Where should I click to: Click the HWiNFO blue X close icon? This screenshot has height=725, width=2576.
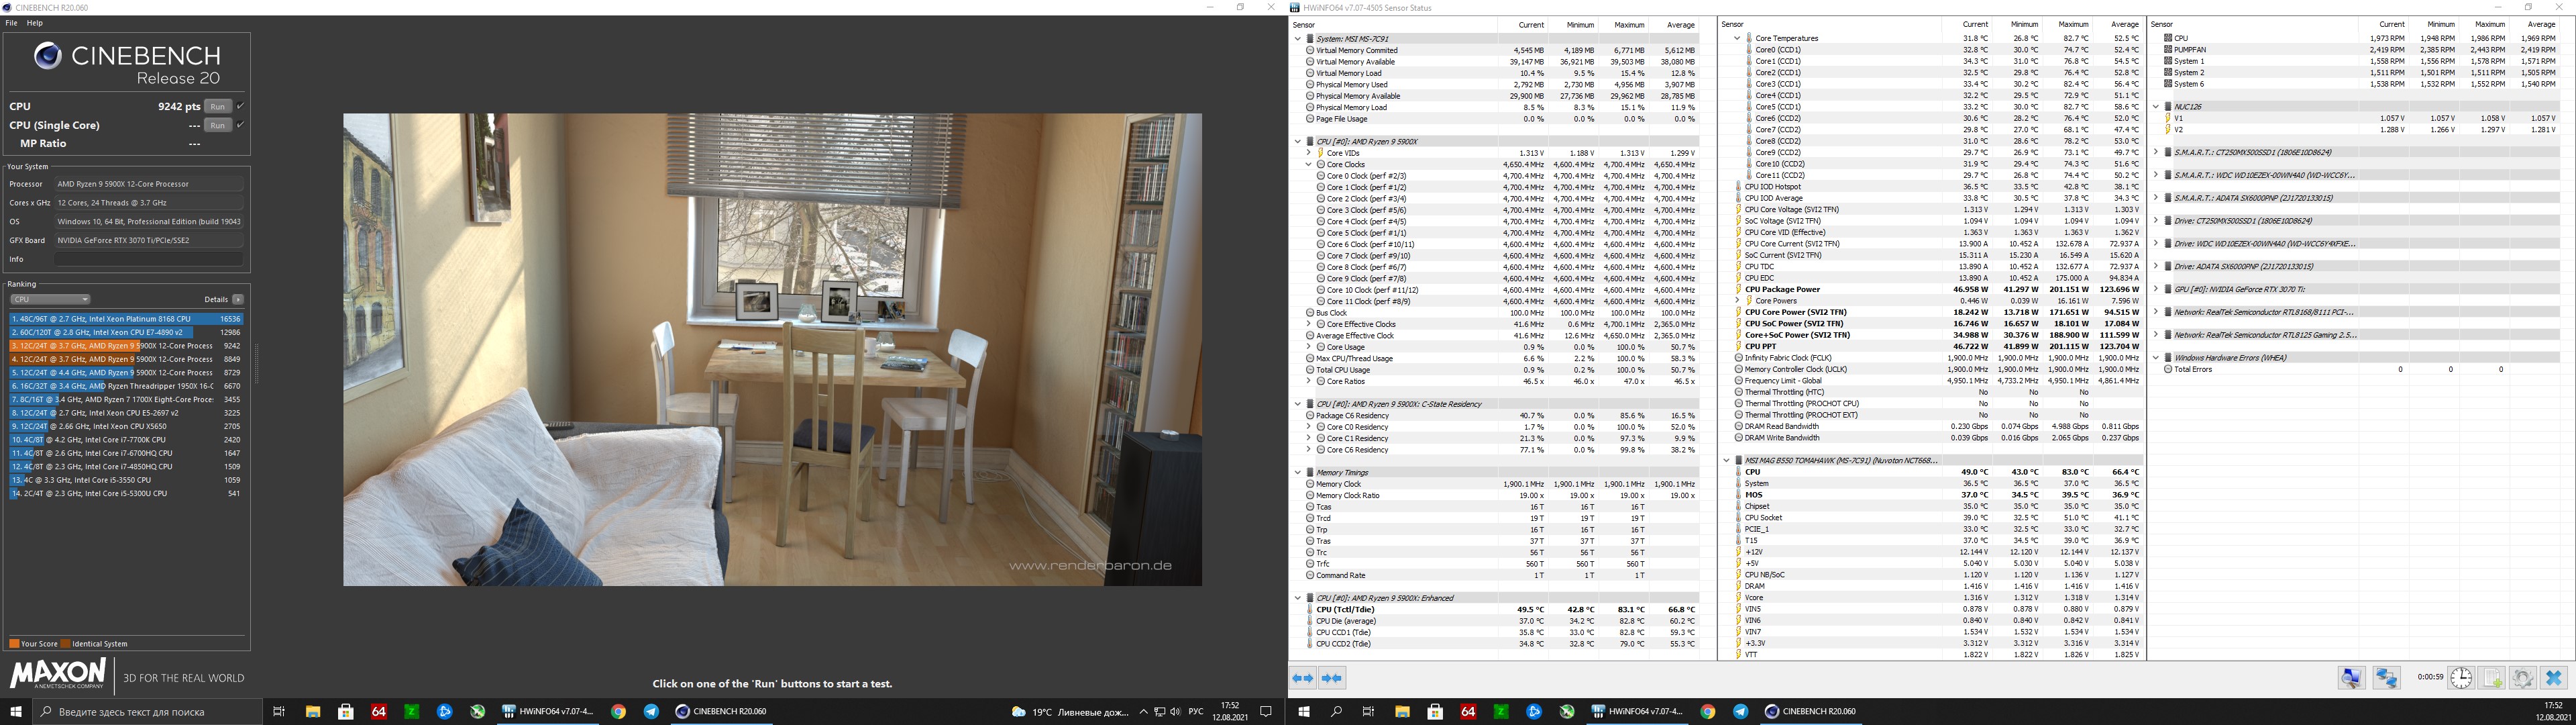pyautogui.click(x=2553, y=678)
